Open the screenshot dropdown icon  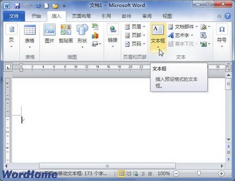pyautogui.click(x=96, y=44)
